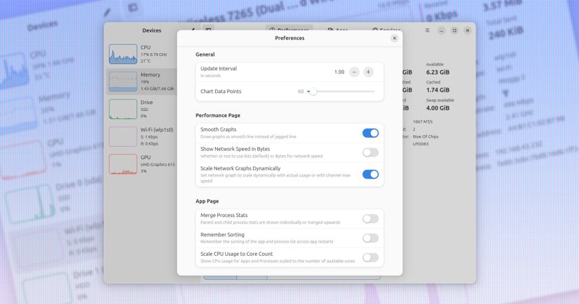Screen dimensions: 579x304
Task: Enable Merge Process Stats switch
Action: (370, 219)
